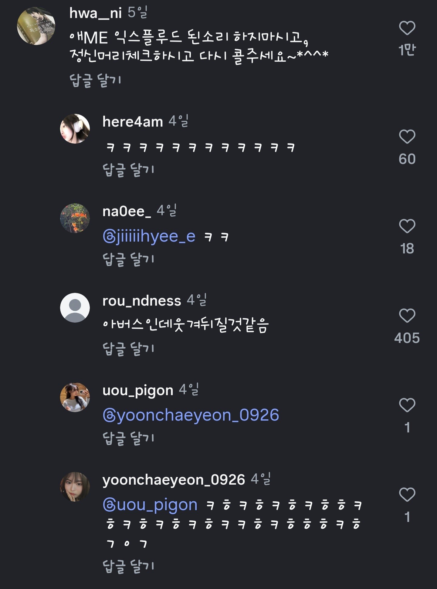Viewport: 437px width, 589px height.
Task: Open uou_pigon's profile photo
Action: coord(75,397)
